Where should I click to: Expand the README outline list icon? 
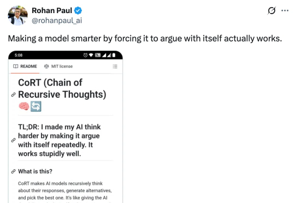click(x=115, y=67)
